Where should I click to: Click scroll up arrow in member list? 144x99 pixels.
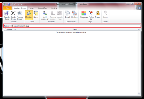pyautogui.click(x=139, y=29)
